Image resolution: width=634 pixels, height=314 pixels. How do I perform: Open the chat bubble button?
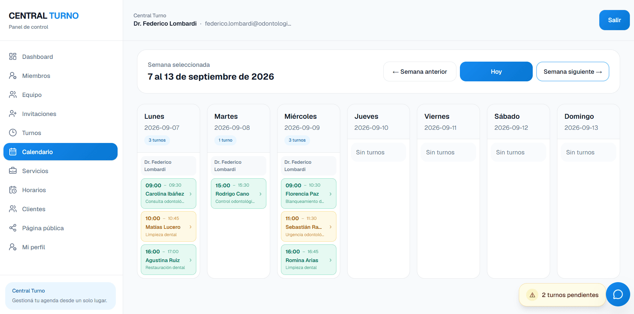pos(618,294)
